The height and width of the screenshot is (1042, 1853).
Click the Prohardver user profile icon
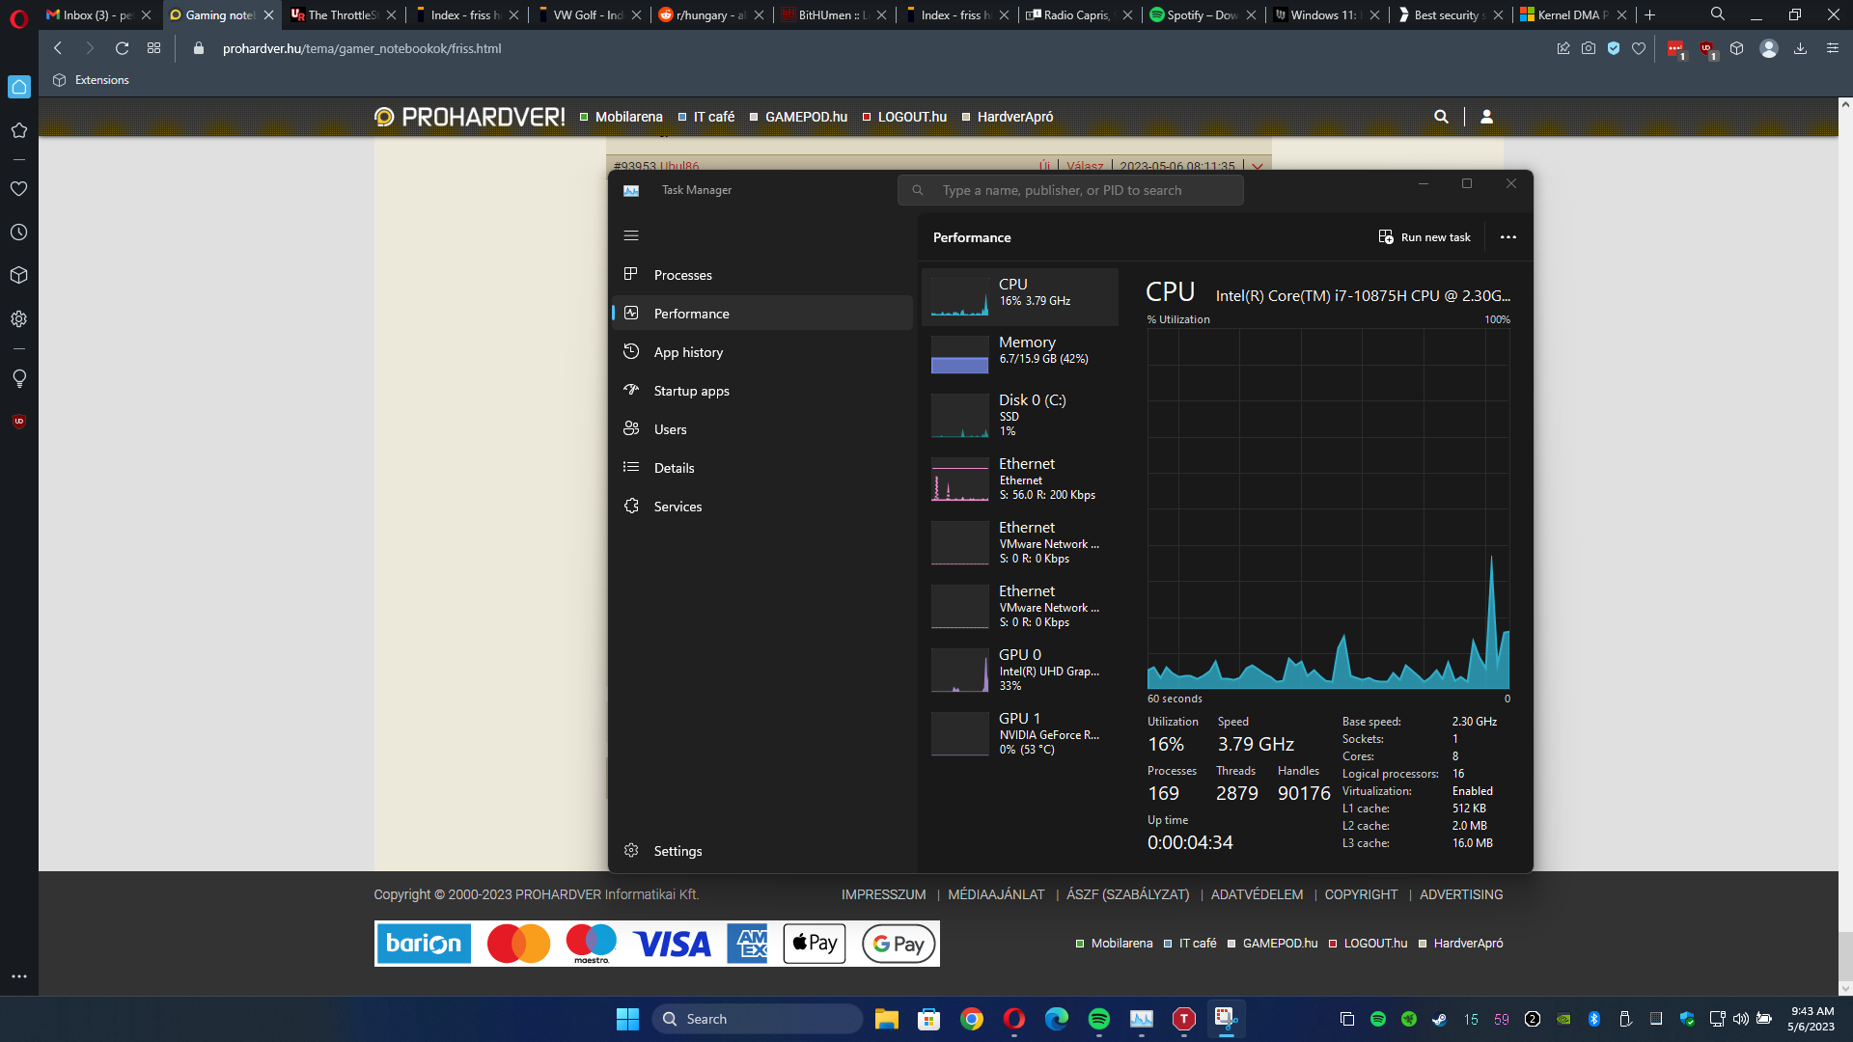(1486, 117)
